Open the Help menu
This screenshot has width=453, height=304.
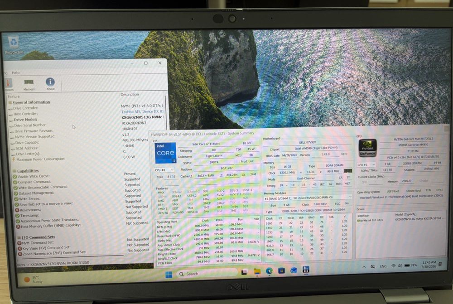15,73
